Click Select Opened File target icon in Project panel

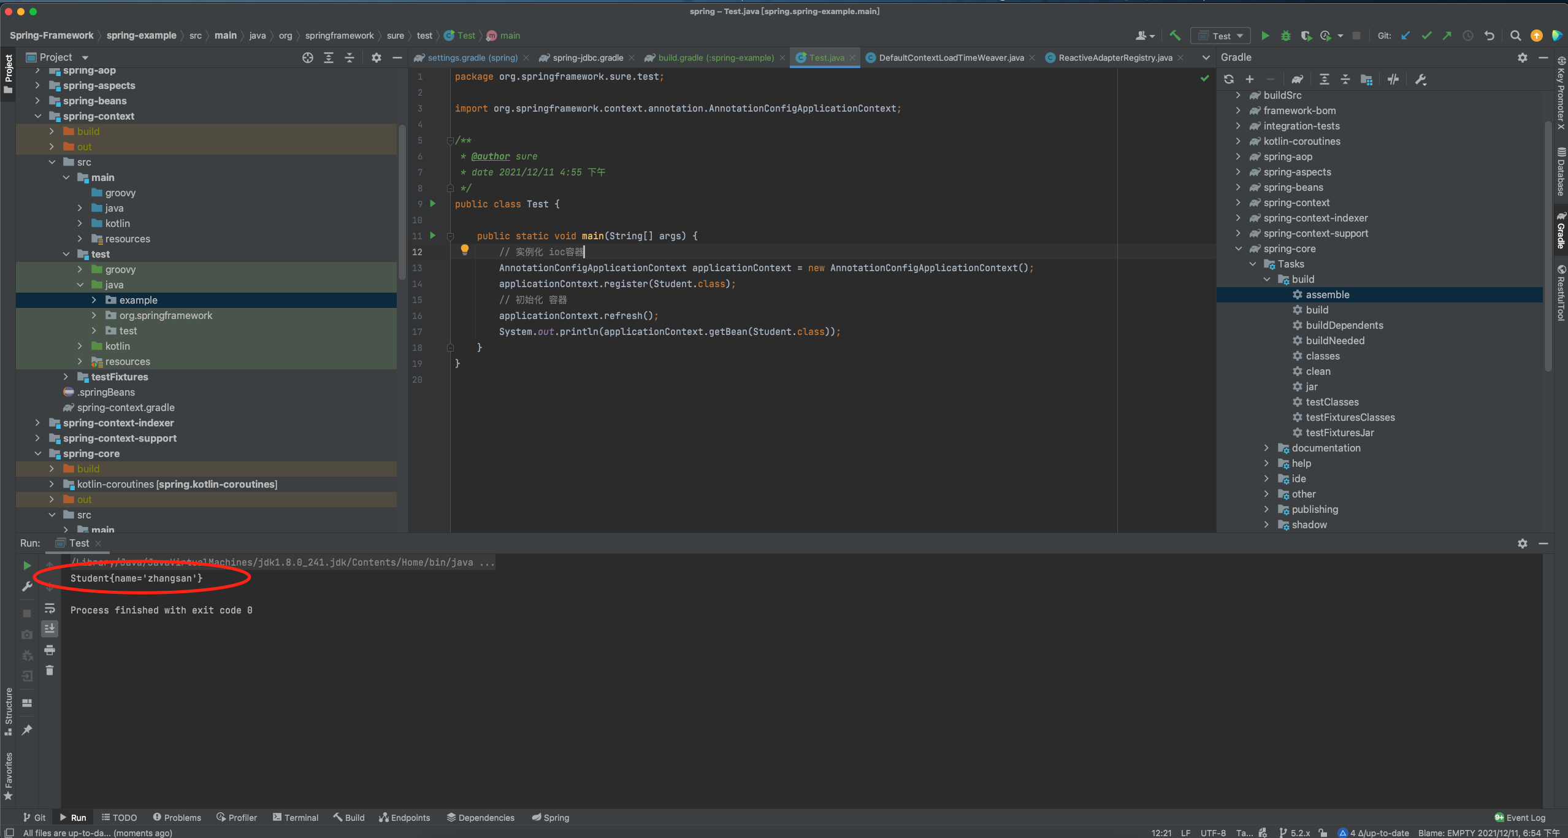(308, 58)
